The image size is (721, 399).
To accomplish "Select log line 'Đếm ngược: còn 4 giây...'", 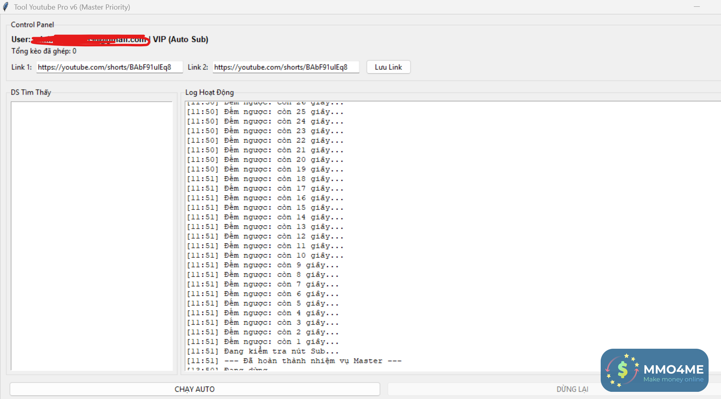I will coord(263,313).
